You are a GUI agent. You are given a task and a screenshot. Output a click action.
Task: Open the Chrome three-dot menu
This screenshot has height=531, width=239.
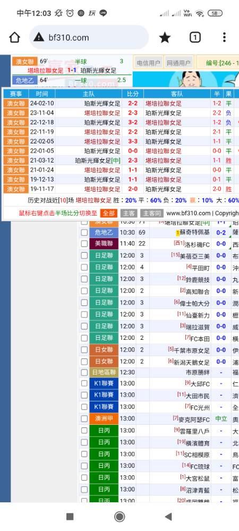tap(224, 37)
